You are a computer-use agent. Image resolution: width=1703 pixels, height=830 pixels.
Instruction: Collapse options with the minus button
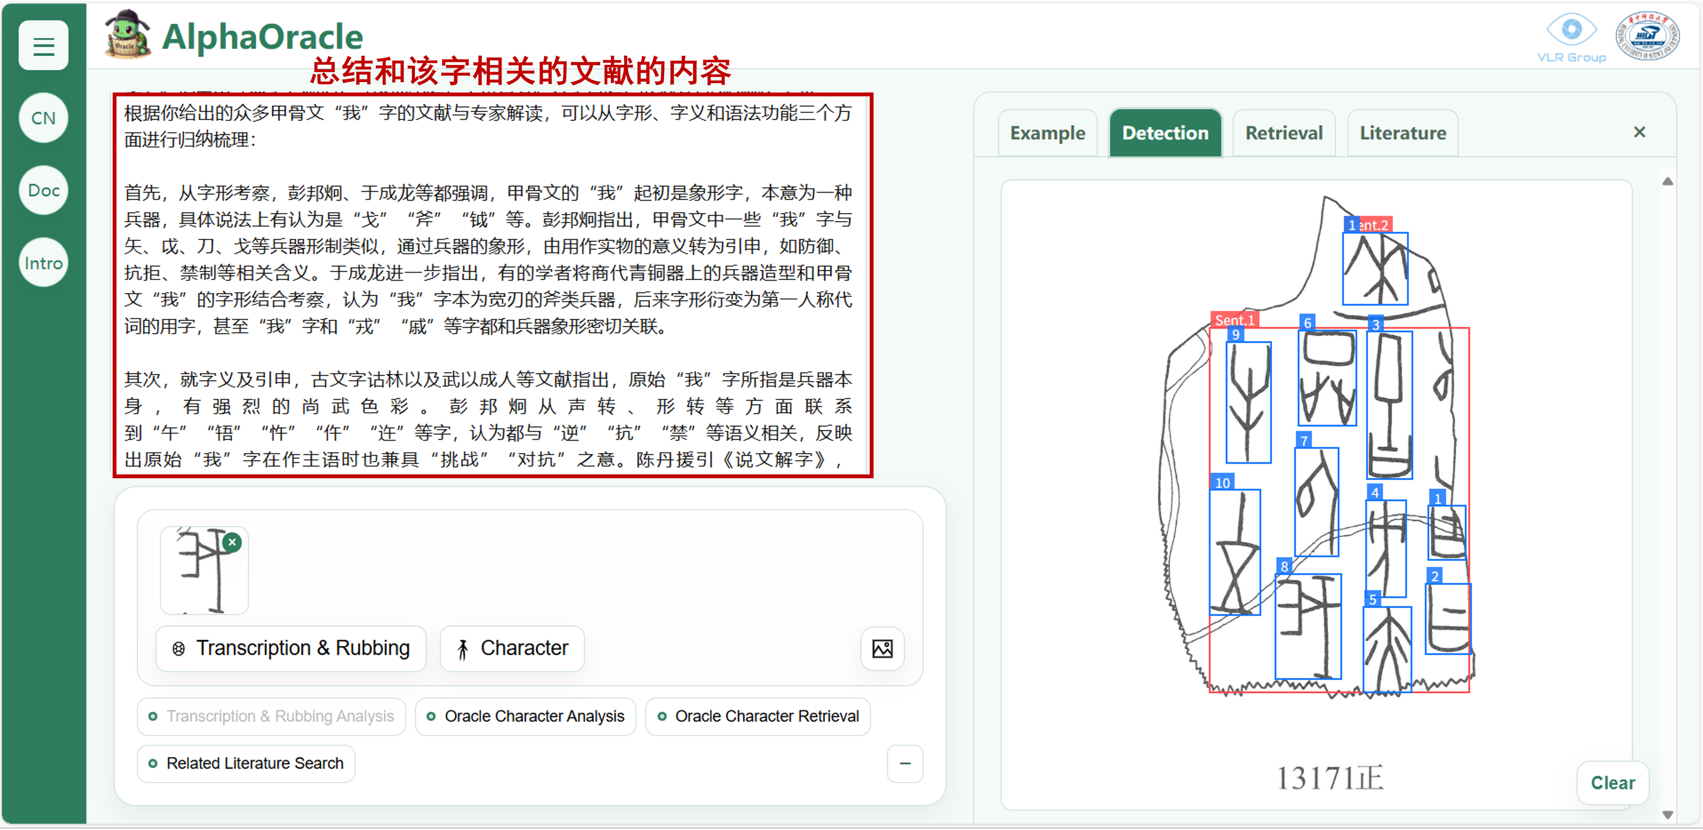click(905, 763)
